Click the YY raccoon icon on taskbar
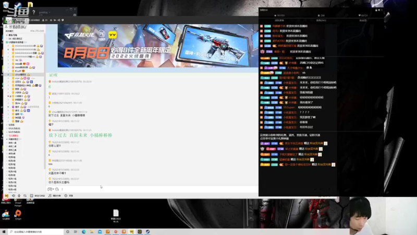417x235 pixels. [132, 232]
